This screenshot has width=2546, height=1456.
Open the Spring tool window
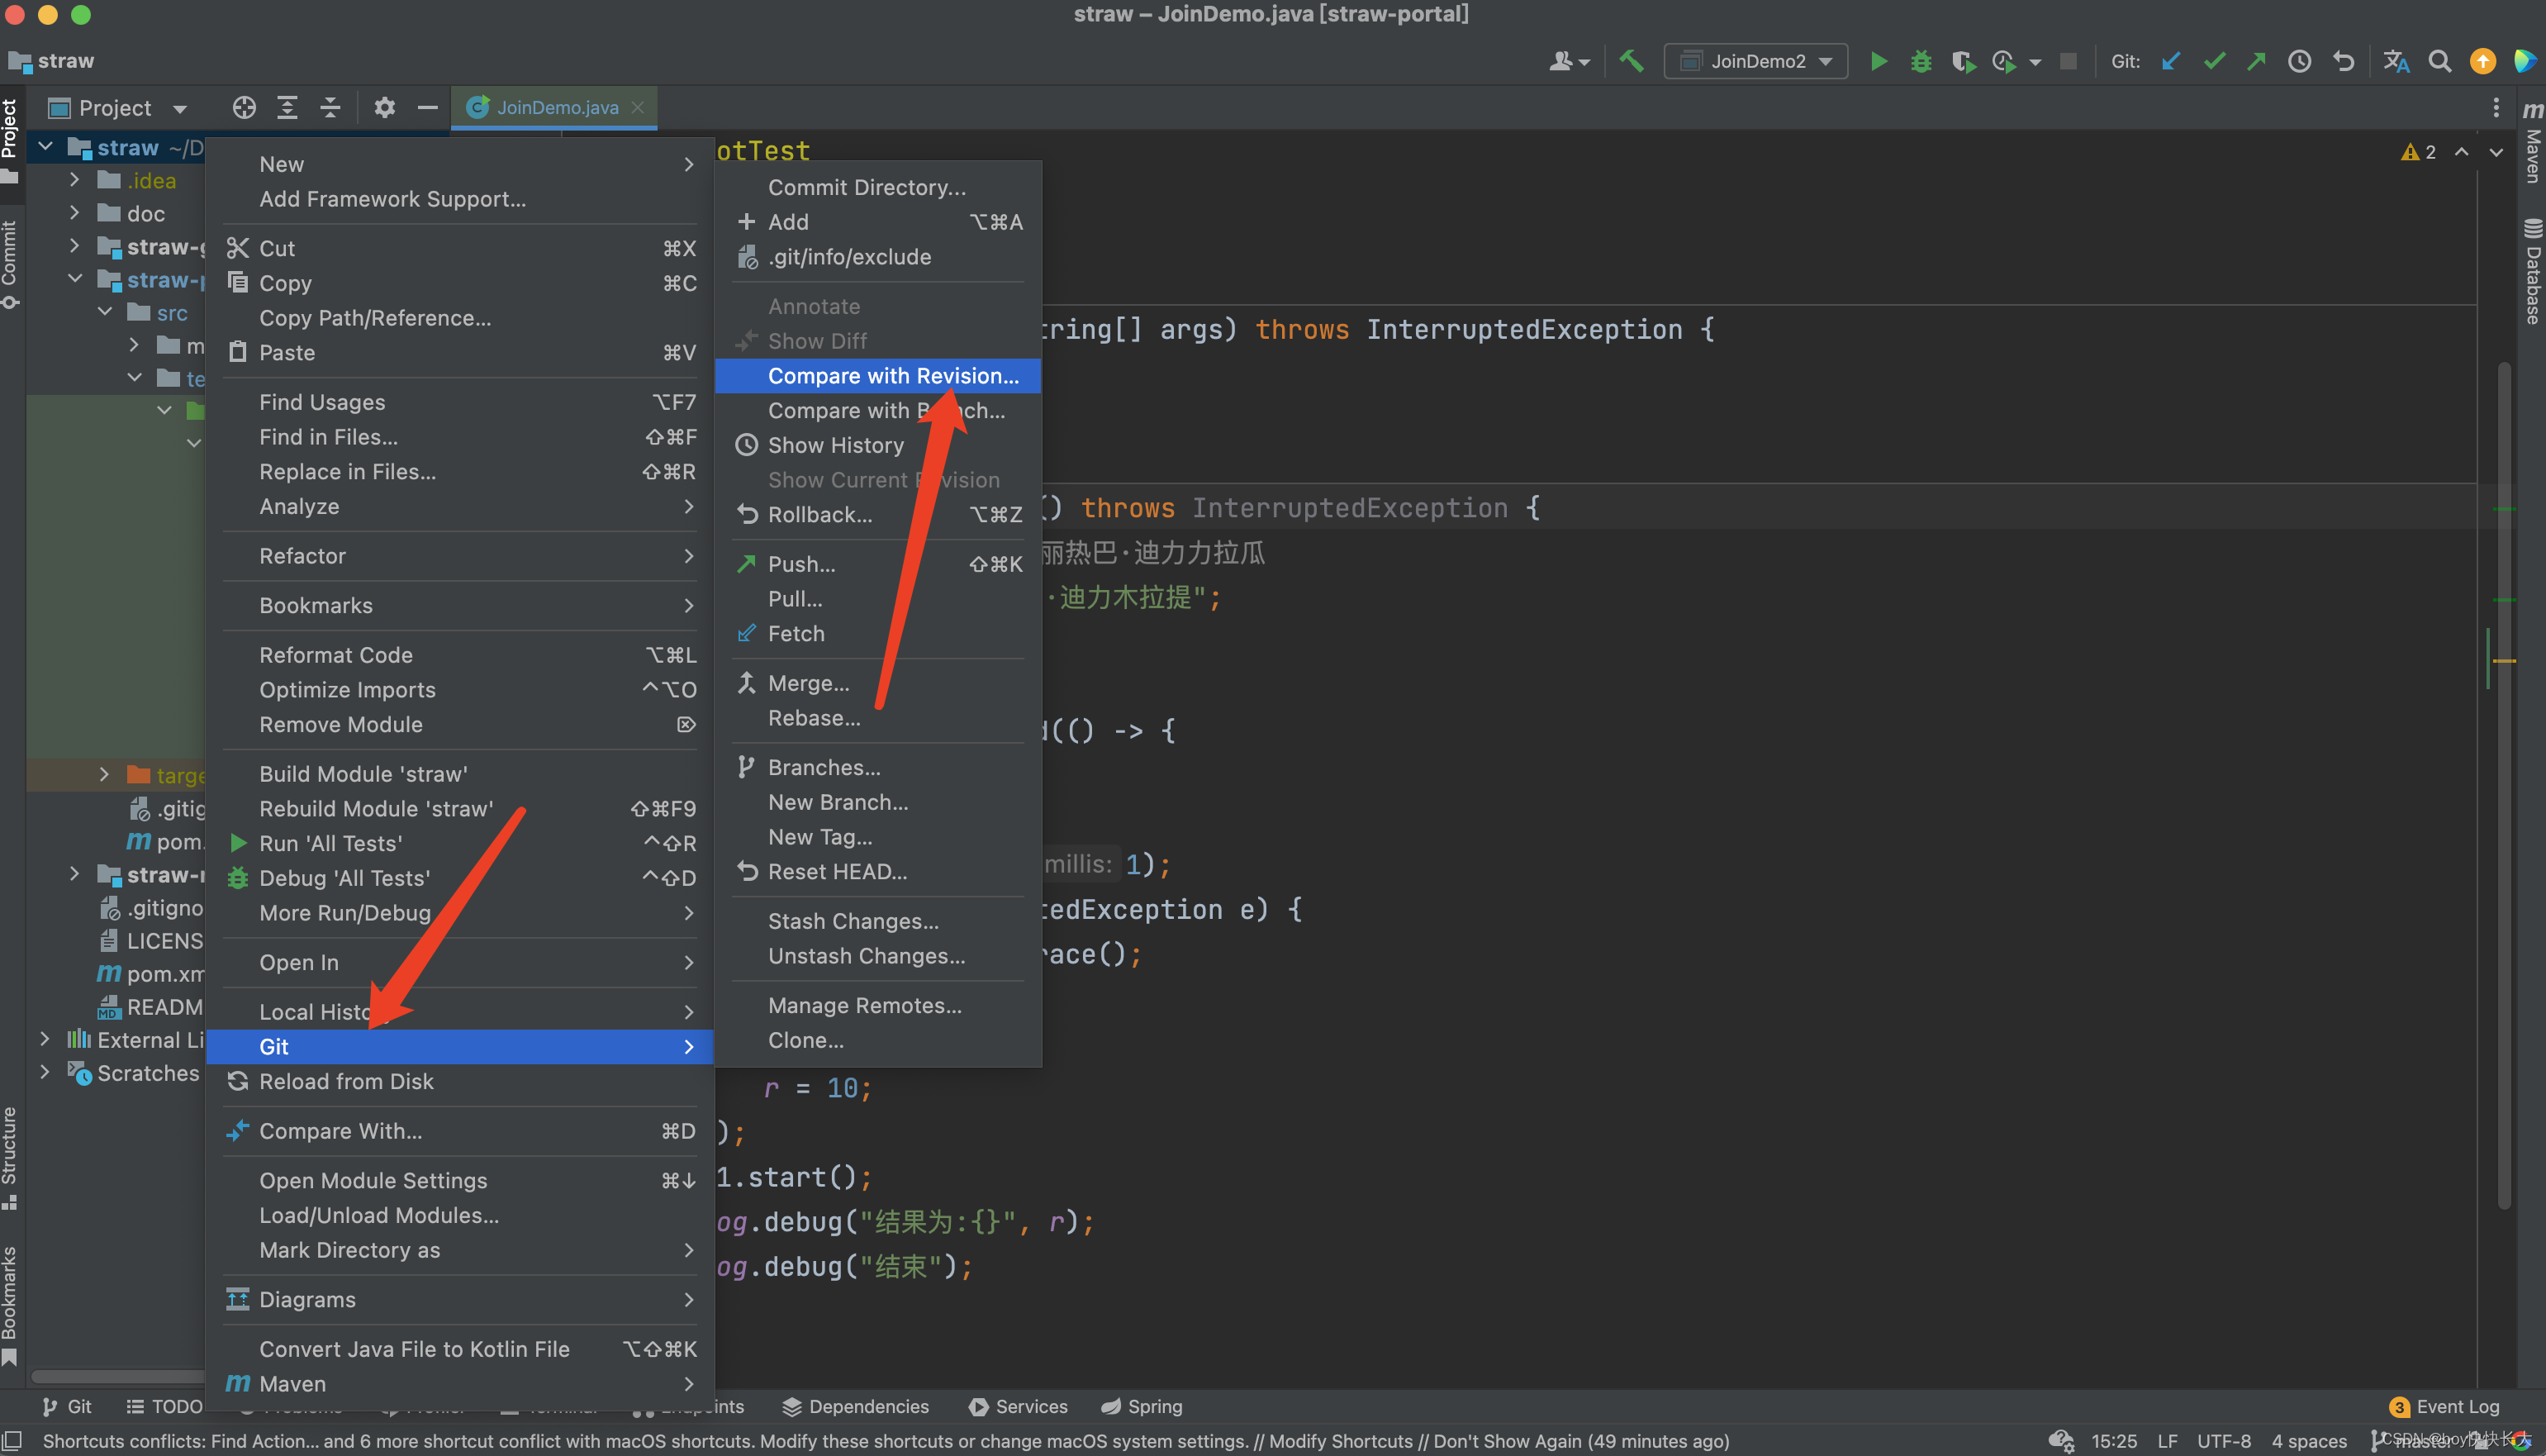click(x=1142, y=1406)
